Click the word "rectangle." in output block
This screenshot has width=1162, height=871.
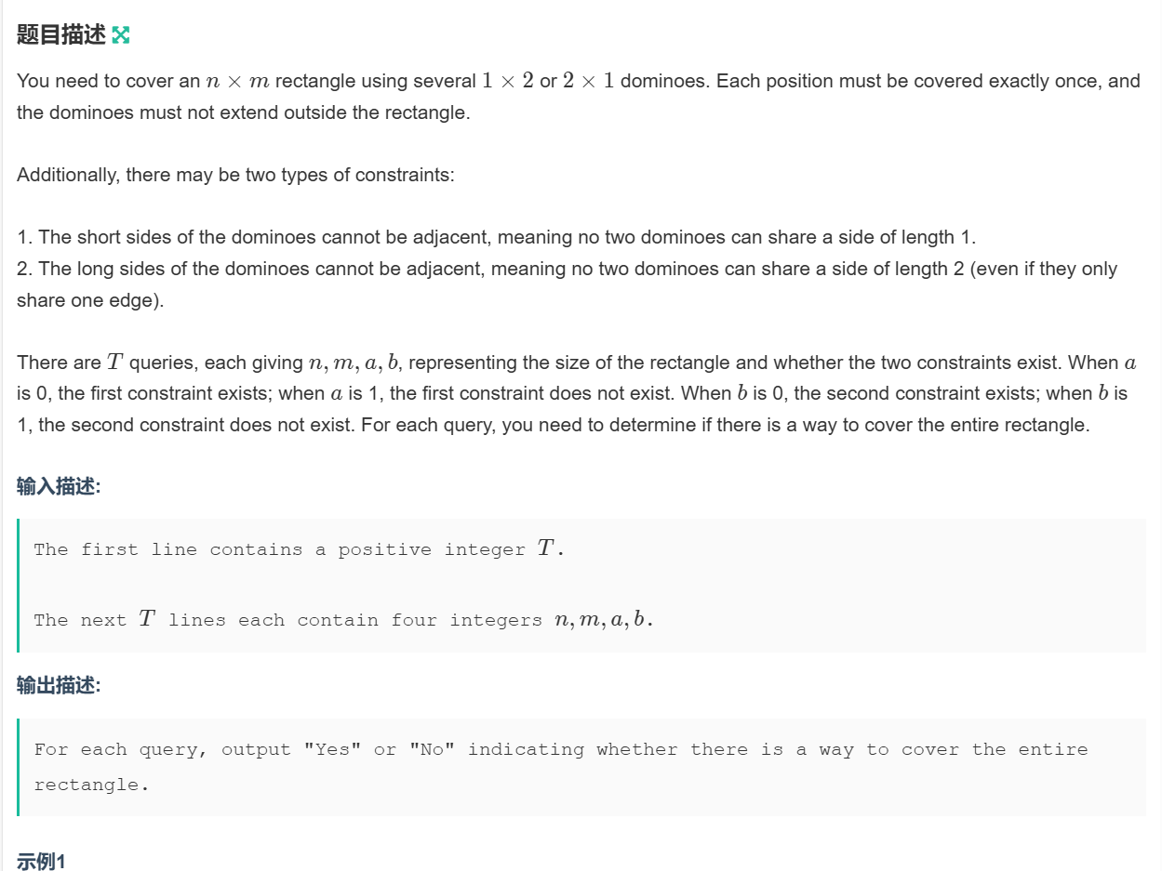tap(91, 785)
